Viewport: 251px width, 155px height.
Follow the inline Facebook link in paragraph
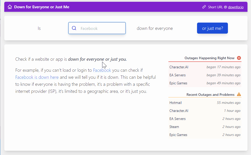[x=102, y=70]
